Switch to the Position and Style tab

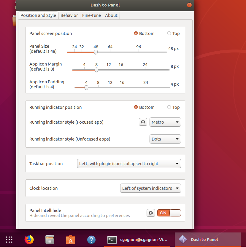(x=38, y=15)
